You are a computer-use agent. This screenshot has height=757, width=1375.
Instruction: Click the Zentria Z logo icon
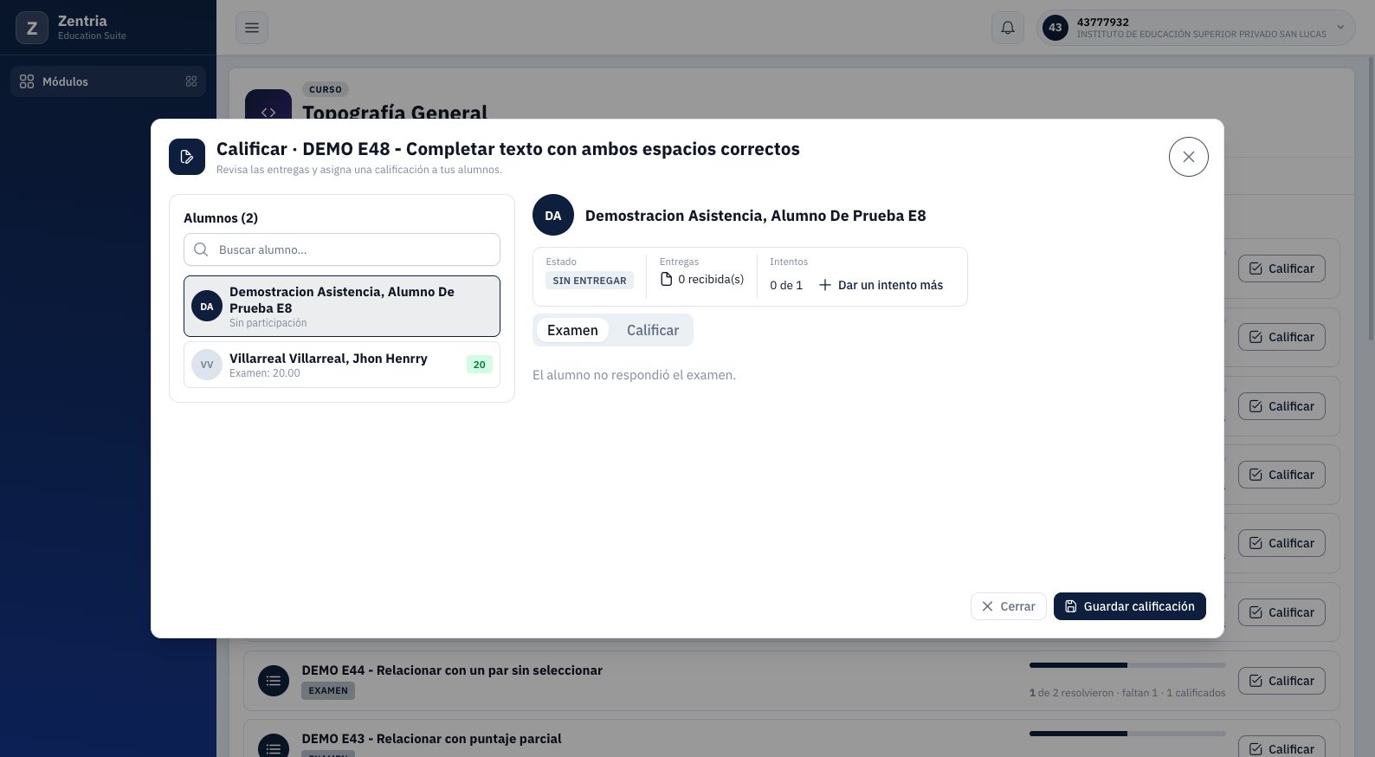point(32,28)
